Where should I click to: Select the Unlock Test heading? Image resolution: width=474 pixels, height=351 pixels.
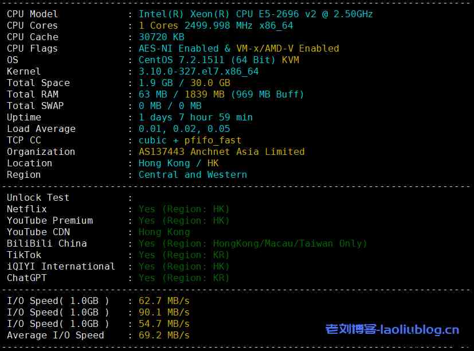[x=38, y=198]
